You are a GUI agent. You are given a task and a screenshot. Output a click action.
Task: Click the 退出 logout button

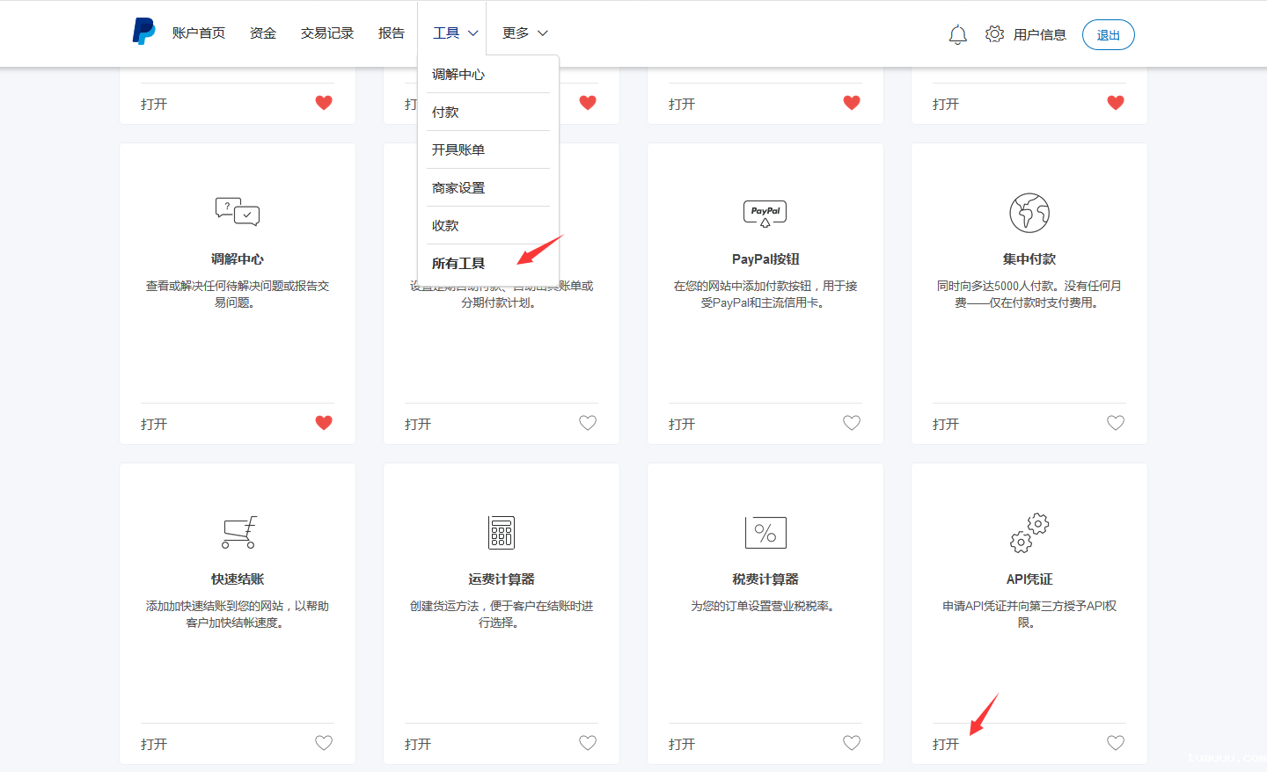pos(1108,35)
